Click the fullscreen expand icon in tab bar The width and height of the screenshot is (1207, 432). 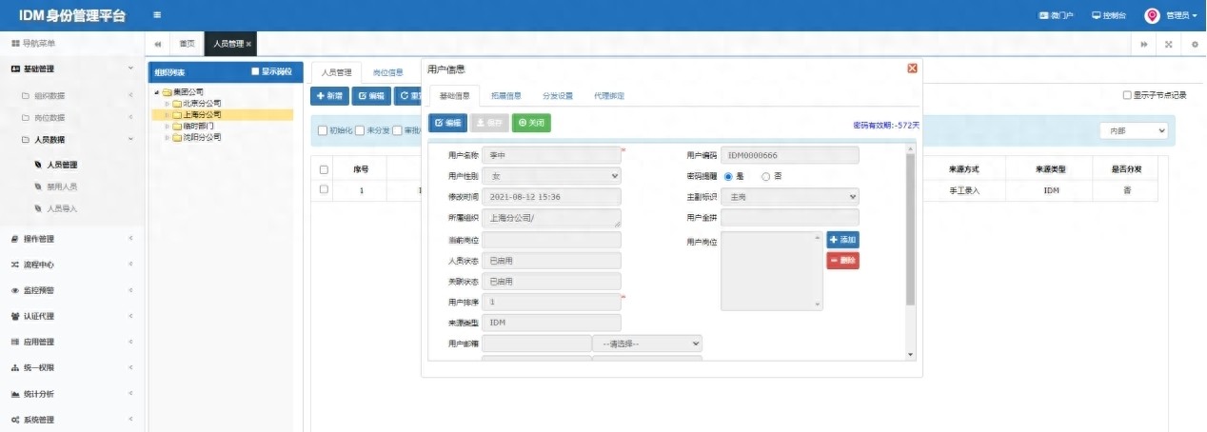1168,45
